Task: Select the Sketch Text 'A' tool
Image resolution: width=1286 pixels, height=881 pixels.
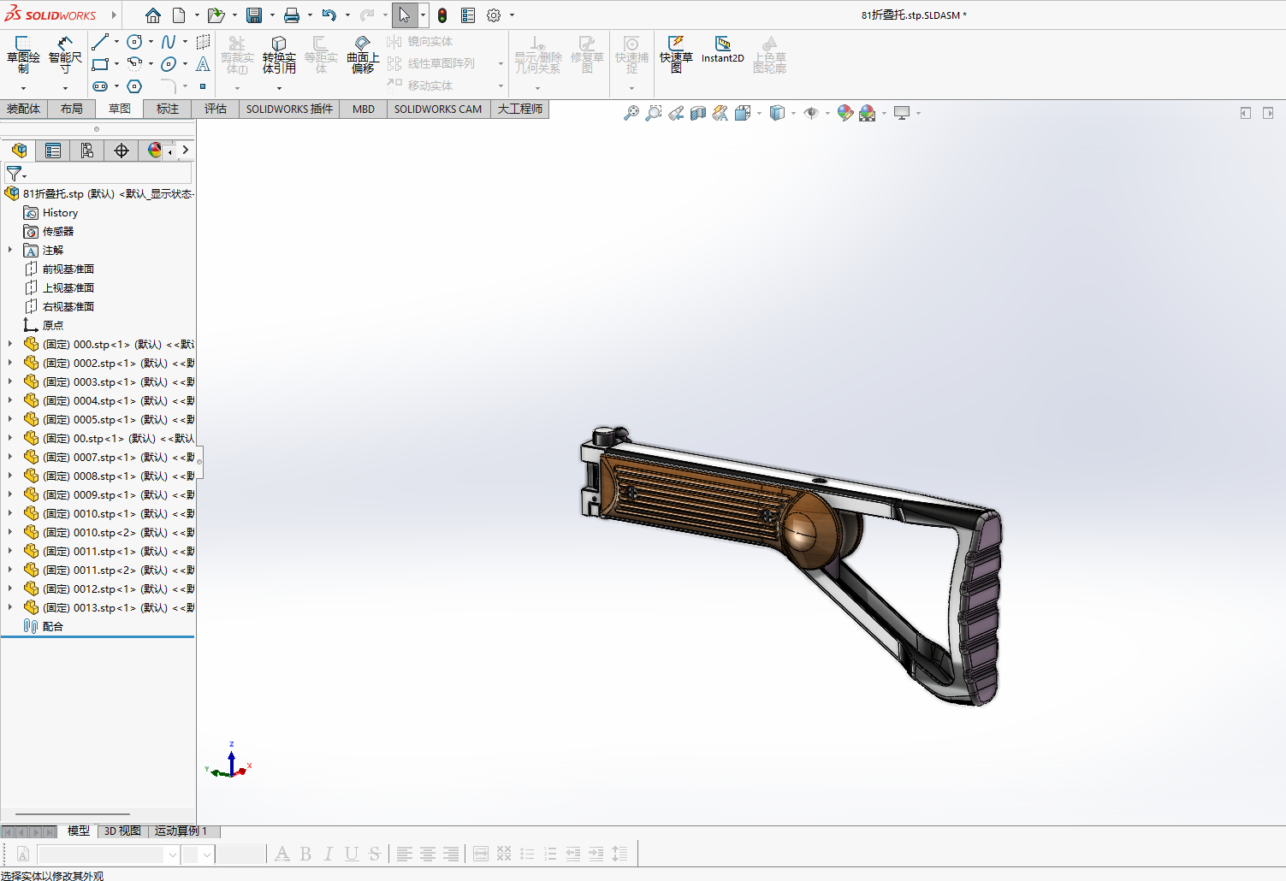Action: click(203, 63)
